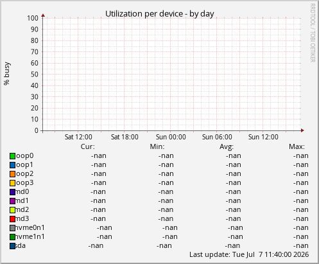Select the 'sda' legend label
The height and width of the screenshot is (264, 319).
click(21, 245)
